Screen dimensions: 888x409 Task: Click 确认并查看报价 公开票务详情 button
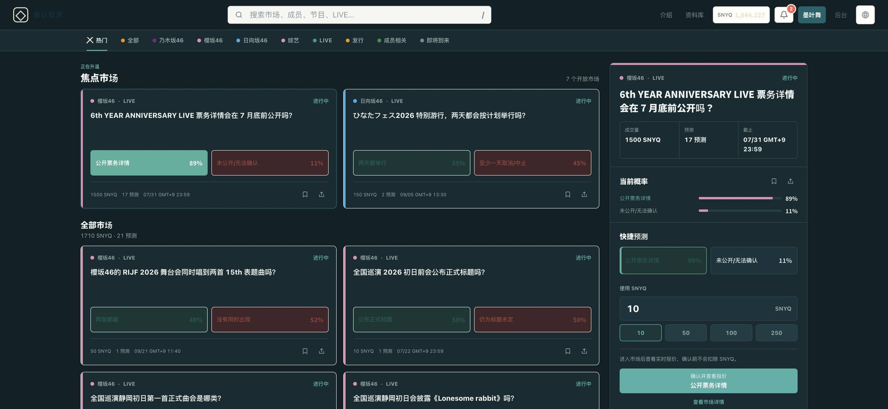click(709, 381)
